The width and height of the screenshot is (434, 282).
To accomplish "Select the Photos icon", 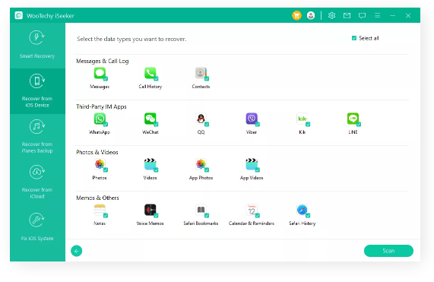I will pyautogui.click(x=100, y=164).
